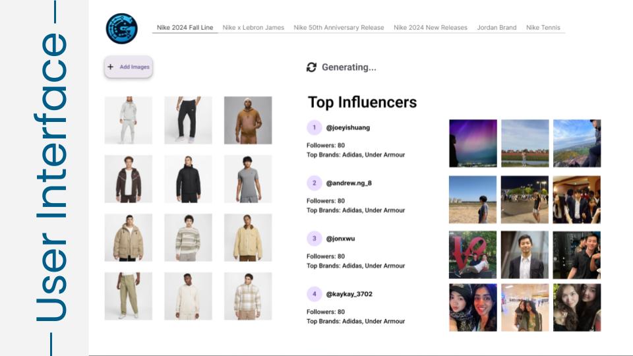
Task: Open the @andrew.ng_8 influencer profile
Action: click(x=349, y=183)
